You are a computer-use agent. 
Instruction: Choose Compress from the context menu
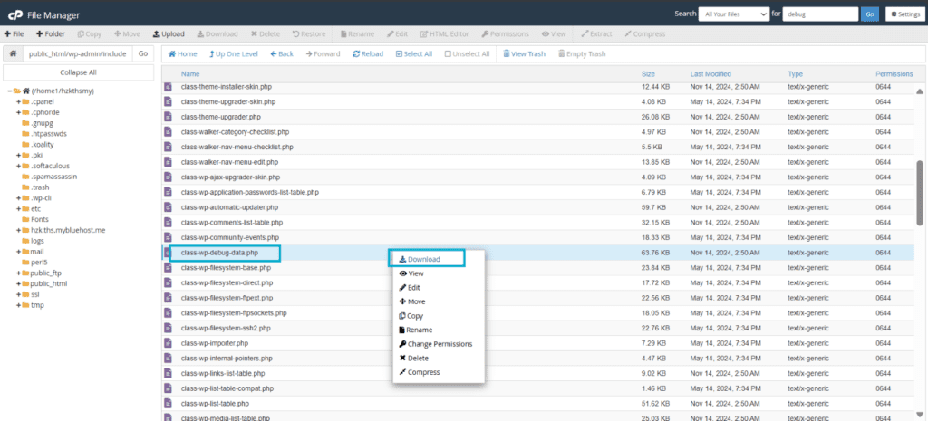420,372
